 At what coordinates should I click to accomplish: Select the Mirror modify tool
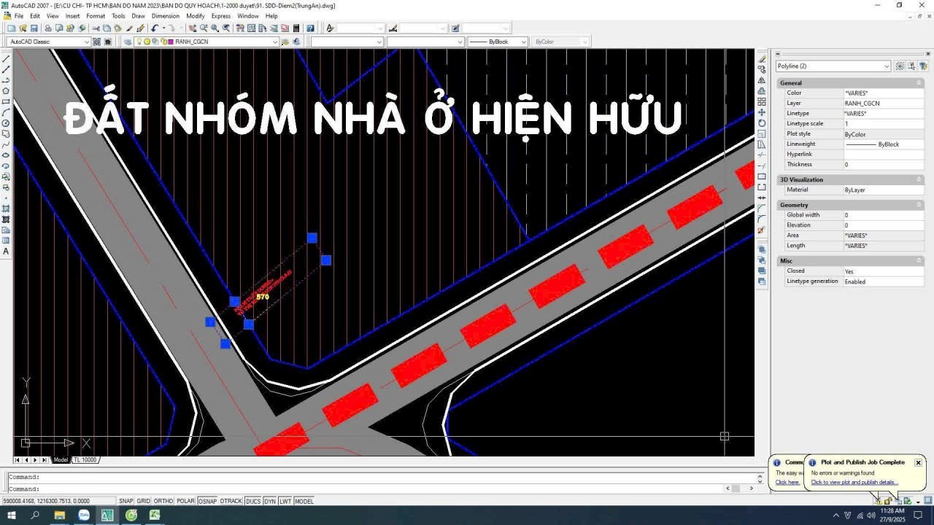[762, 80]
